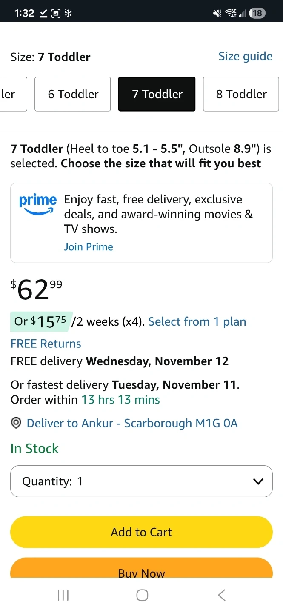The image size is (283, 613).
Task: Select the 7 Toddler size option
Action: tap(157, 94)
